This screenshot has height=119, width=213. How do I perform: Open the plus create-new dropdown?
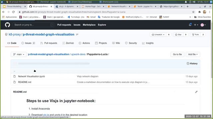click(196, 25)
